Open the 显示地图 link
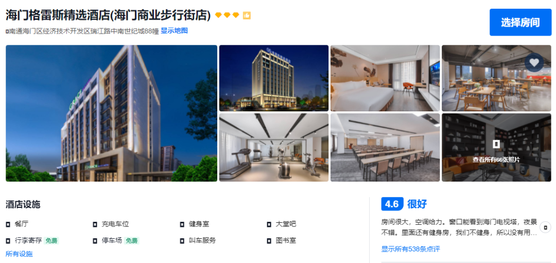This screenshot has height=263, width=556. pos(174,30)
